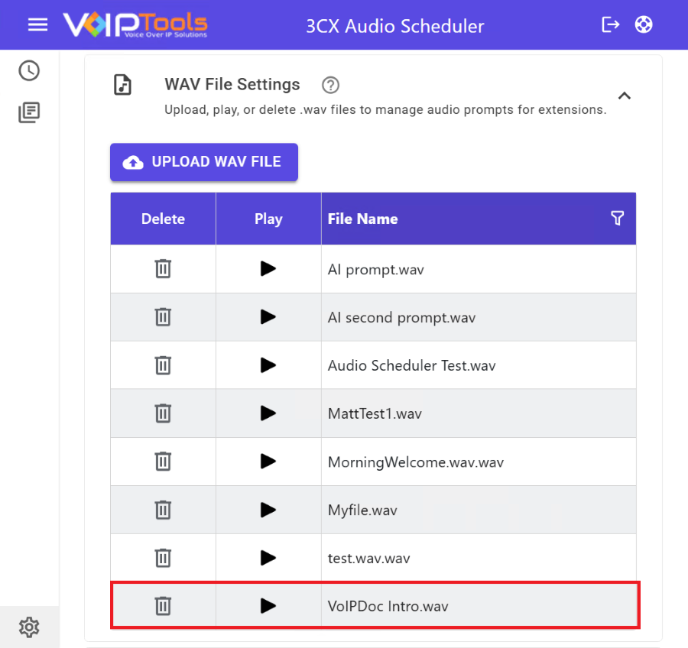Open the hamburger navigation menu
This screenshot has width=688, height=648.
pyautogui.click(x=37, y=24)
